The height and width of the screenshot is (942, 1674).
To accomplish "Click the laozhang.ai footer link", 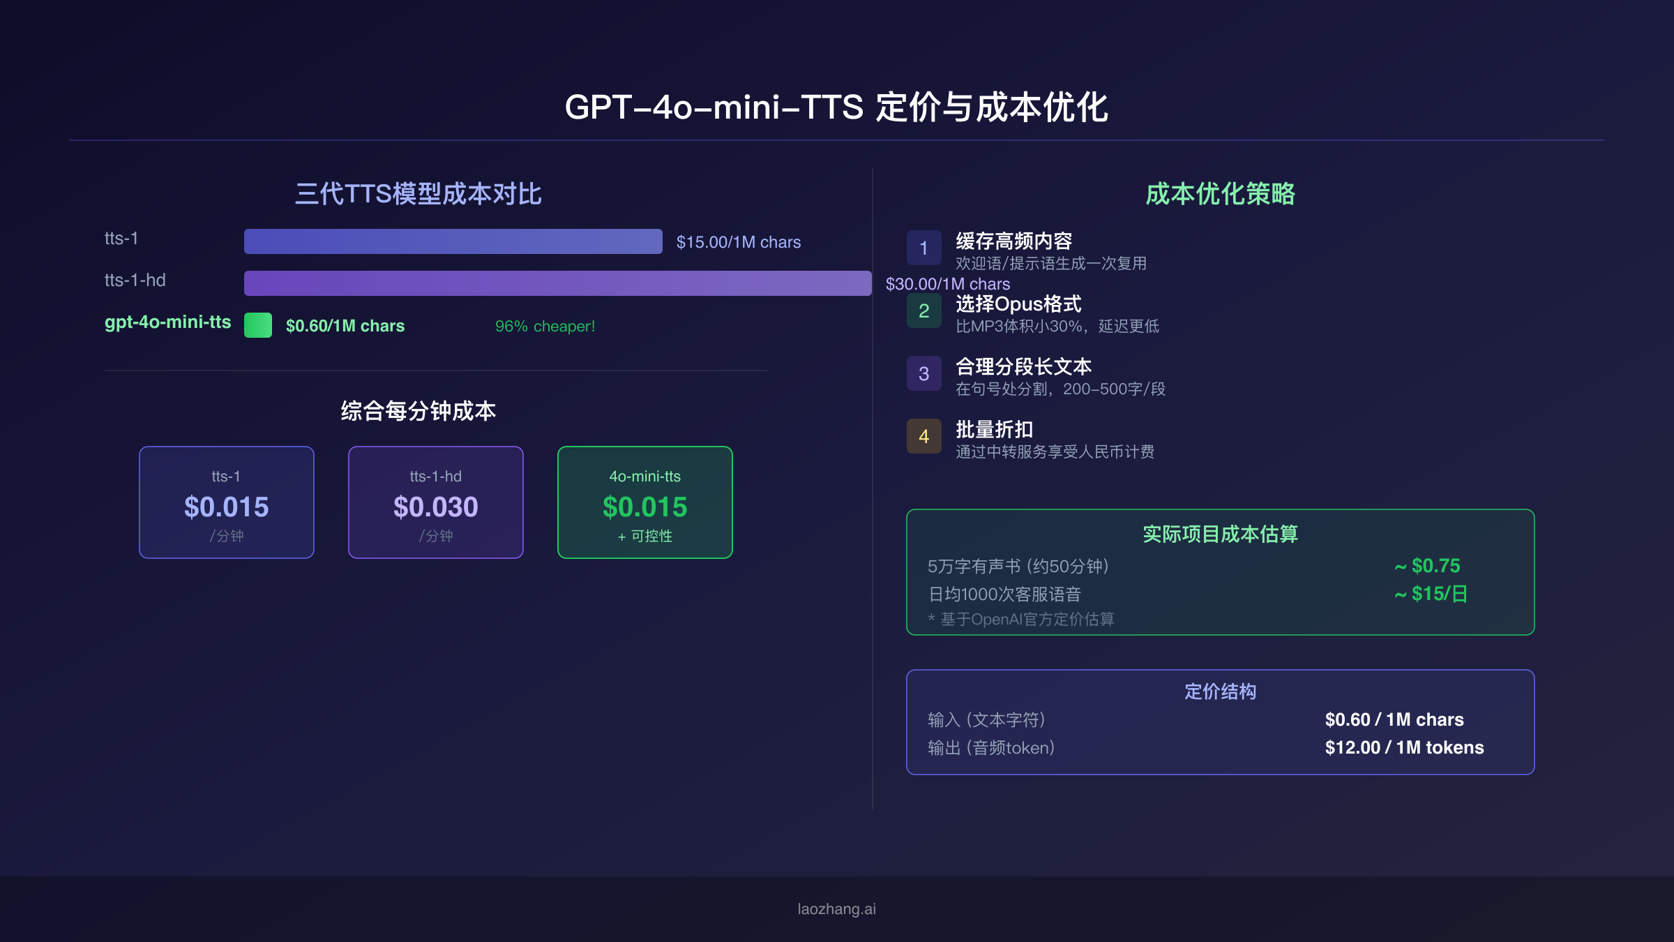I will (836, 909).
